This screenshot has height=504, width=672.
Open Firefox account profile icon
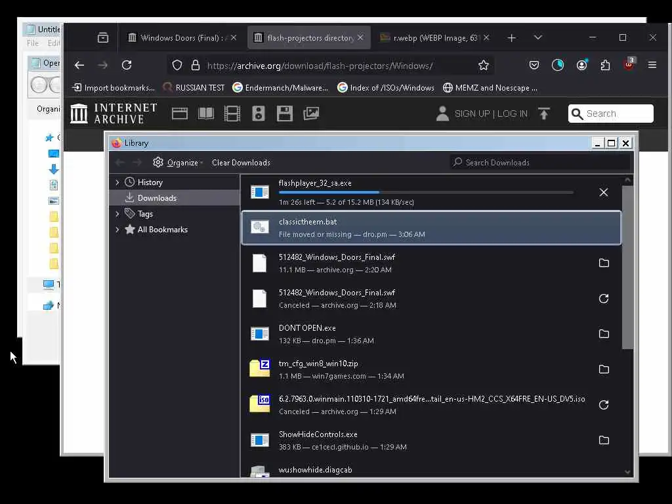pos(581,65)
